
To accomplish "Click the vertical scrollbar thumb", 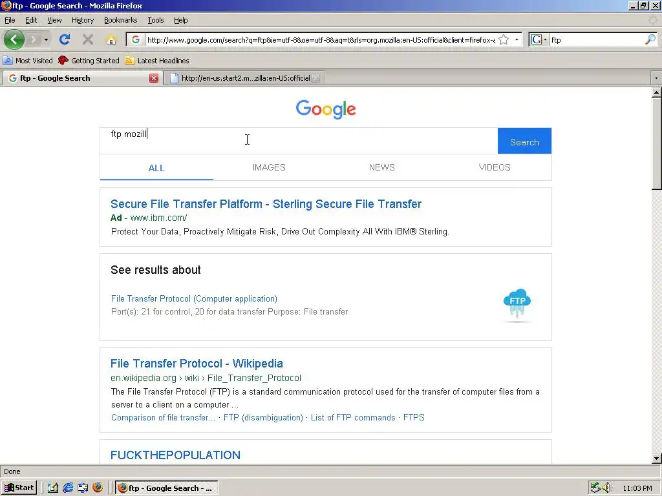I will (657, 144).
